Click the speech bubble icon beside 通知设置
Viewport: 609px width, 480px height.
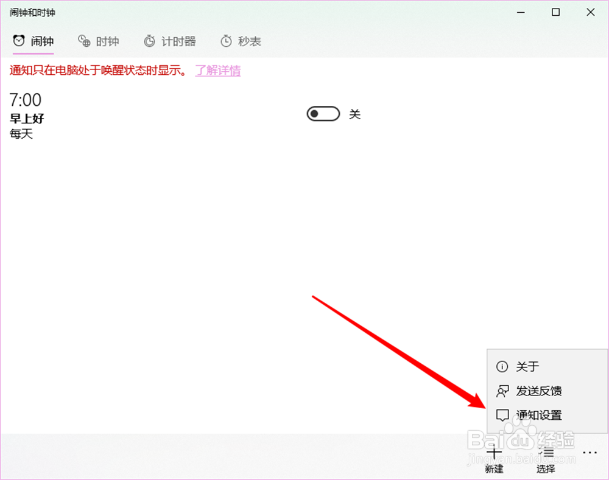click(502, 415)
